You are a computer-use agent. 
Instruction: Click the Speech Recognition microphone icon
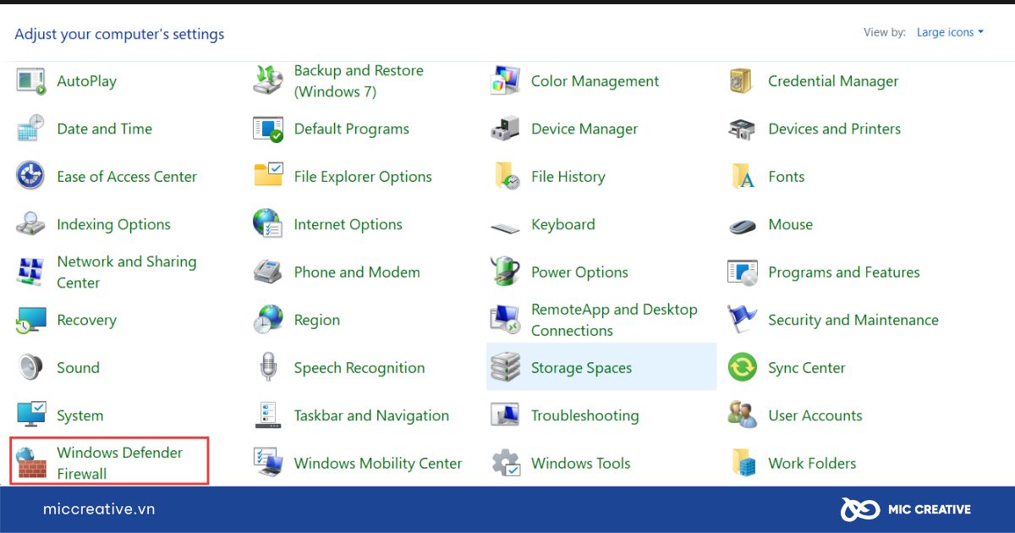(268, 367)
